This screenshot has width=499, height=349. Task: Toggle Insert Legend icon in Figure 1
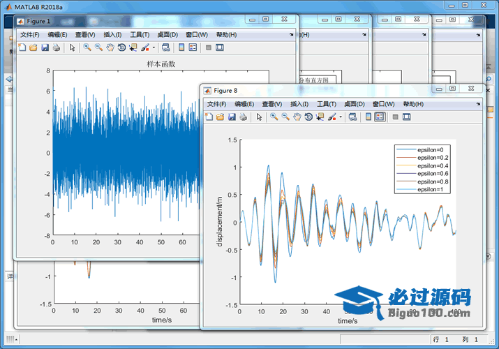(x=193, y=47)
